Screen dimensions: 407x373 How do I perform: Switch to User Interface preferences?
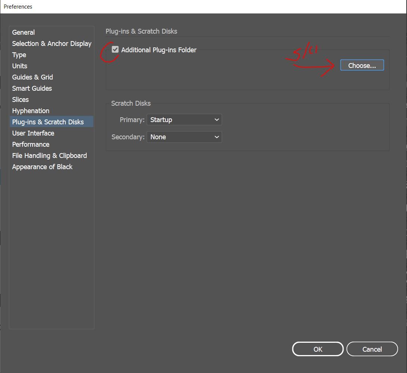point(33,133)
